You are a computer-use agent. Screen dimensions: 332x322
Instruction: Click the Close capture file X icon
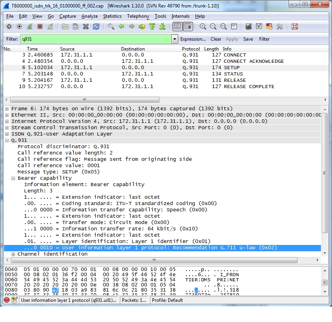click(x=86, y=26)
